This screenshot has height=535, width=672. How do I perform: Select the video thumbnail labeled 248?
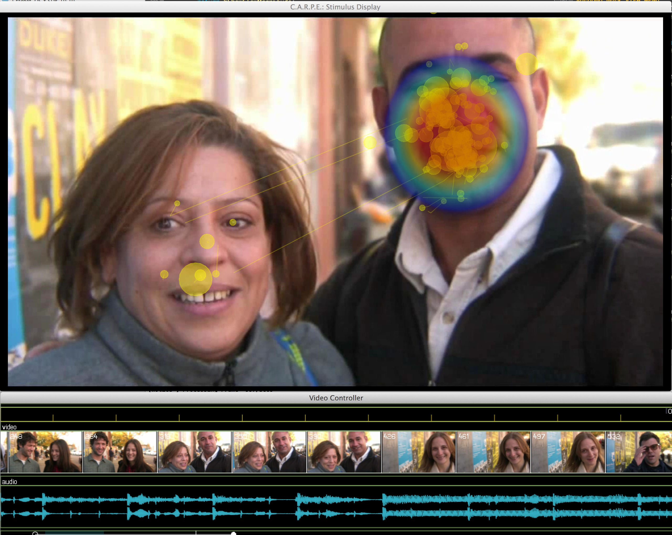click(45, 452)
